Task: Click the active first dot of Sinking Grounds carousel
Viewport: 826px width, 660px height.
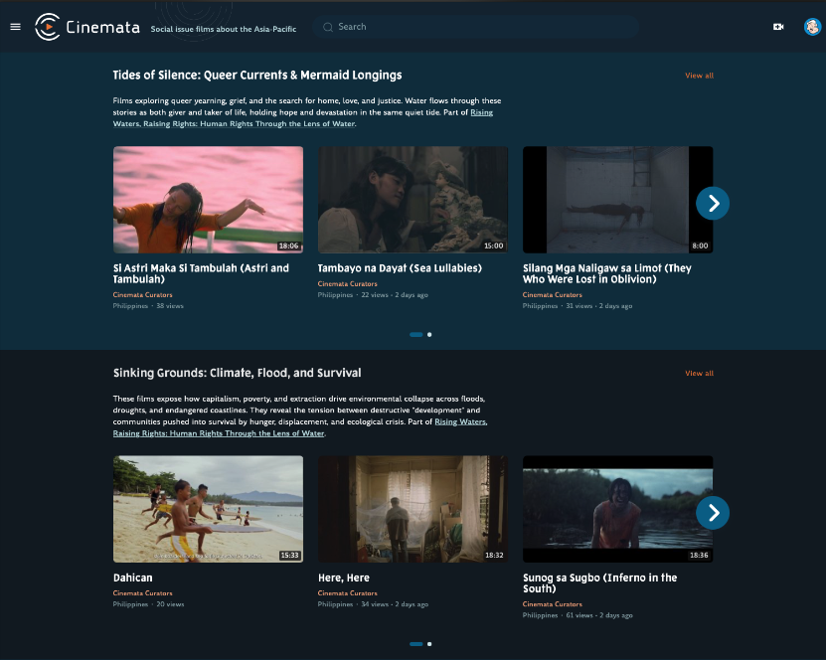Action: pos(414,643)
